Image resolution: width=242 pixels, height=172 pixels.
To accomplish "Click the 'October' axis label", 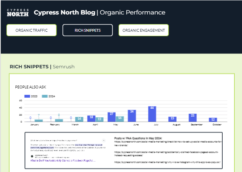I will (217, 125).
